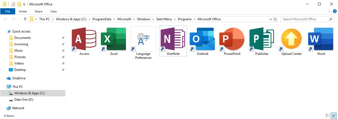Screen dimensions: 338x119
Task: Open the File menu
Action: click(x=8, y=11)
